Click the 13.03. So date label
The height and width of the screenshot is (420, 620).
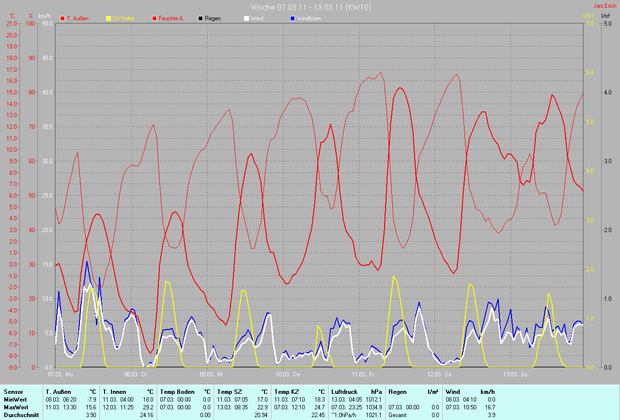515,374
